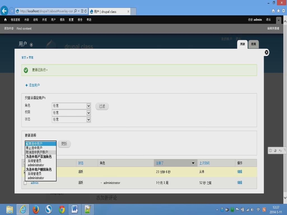Click admin username link
Screen dimensions: 287x215
tap(34, 183)
